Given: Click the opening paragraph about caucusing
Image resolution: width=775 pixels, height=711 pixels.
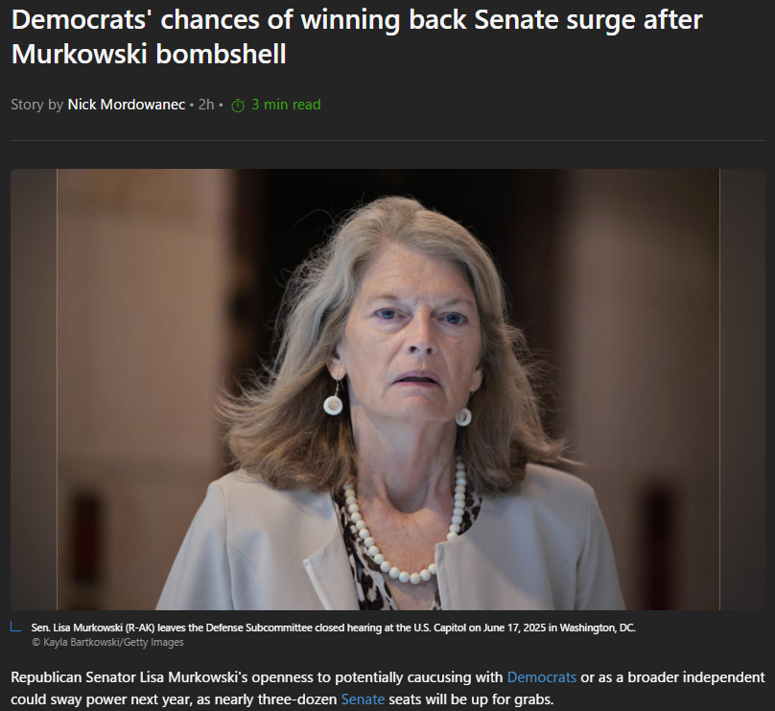Looking at the screenshot, I should (388, 688).
